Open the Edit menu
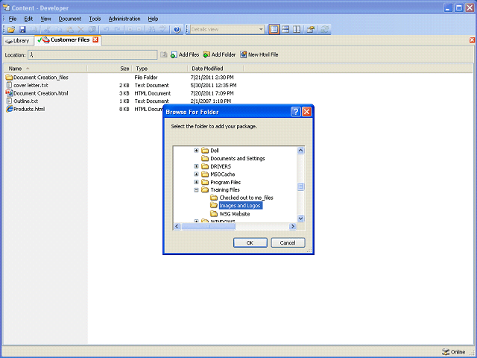477x358 pixels. [x=28, y=19]
